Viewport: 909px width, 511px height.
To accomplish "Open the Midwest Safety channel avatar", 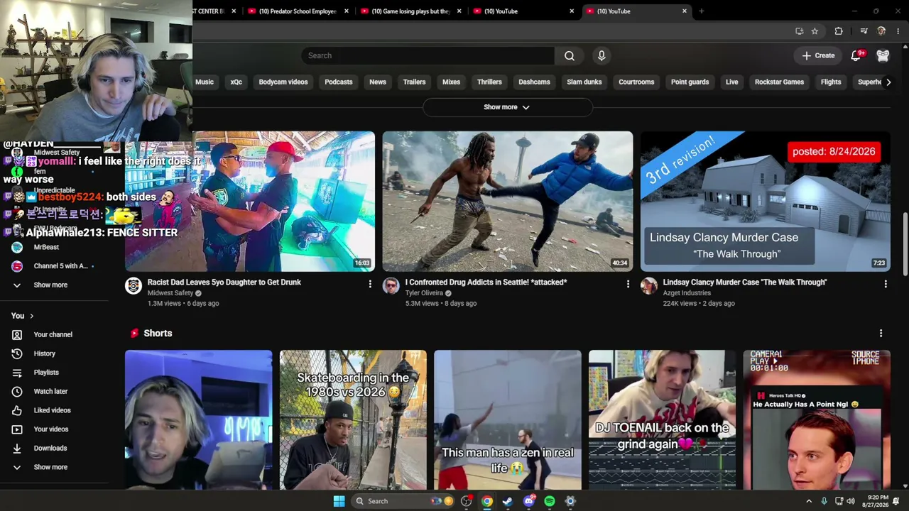I will click(x=134, y=286).
